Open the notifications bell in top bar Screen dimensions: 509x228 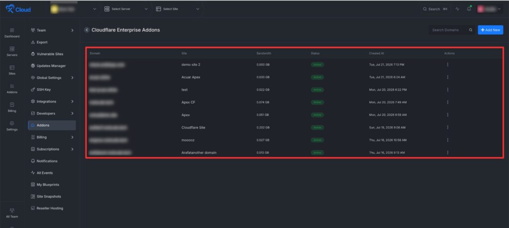(x=469, y=9)
